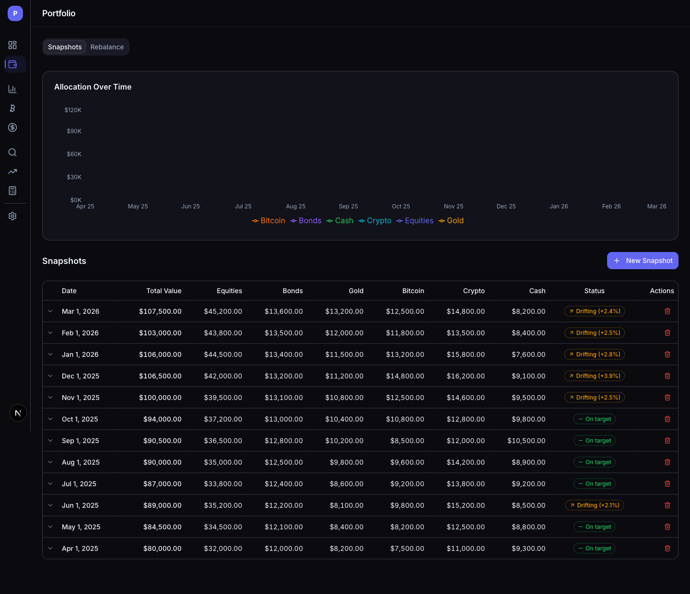Toggle the Crypto series in chart legend
690x594 pixels.
pos(375,221)
